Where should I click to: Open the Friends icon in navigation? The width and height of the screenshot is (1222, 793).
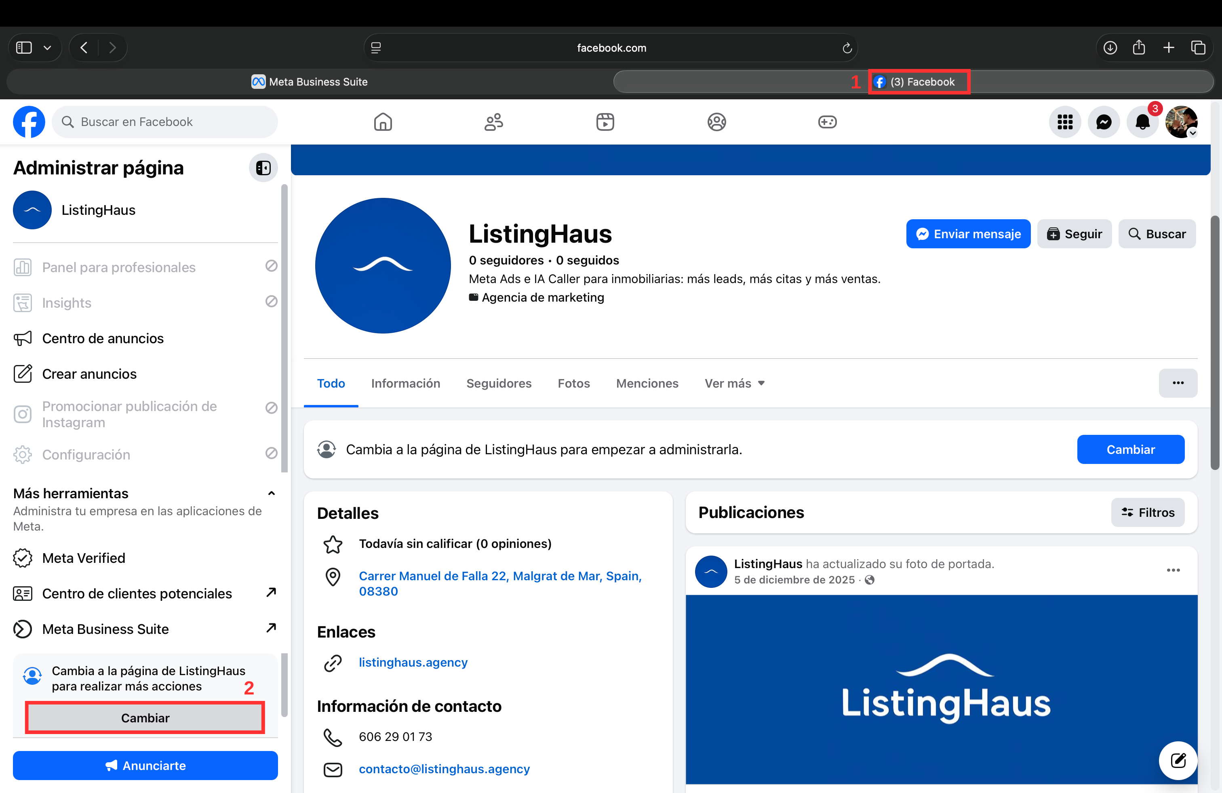[493, 122]
